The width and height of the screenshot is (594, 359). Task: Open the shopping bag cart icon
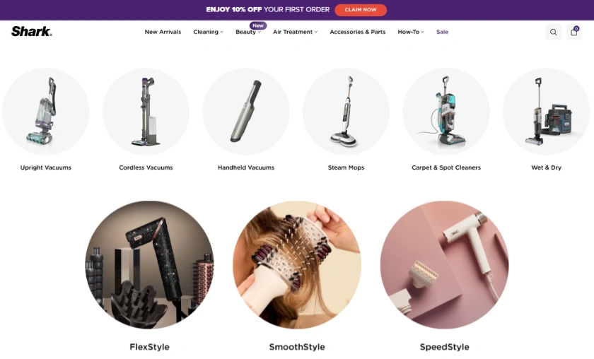tap(574, 33)
